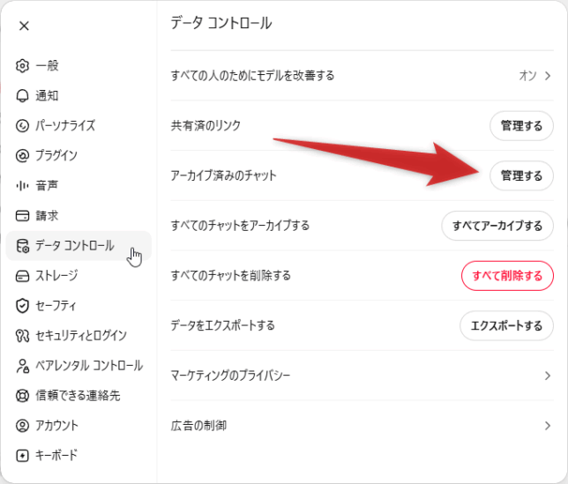Click the 広告の制御 row text

point(198,425)
